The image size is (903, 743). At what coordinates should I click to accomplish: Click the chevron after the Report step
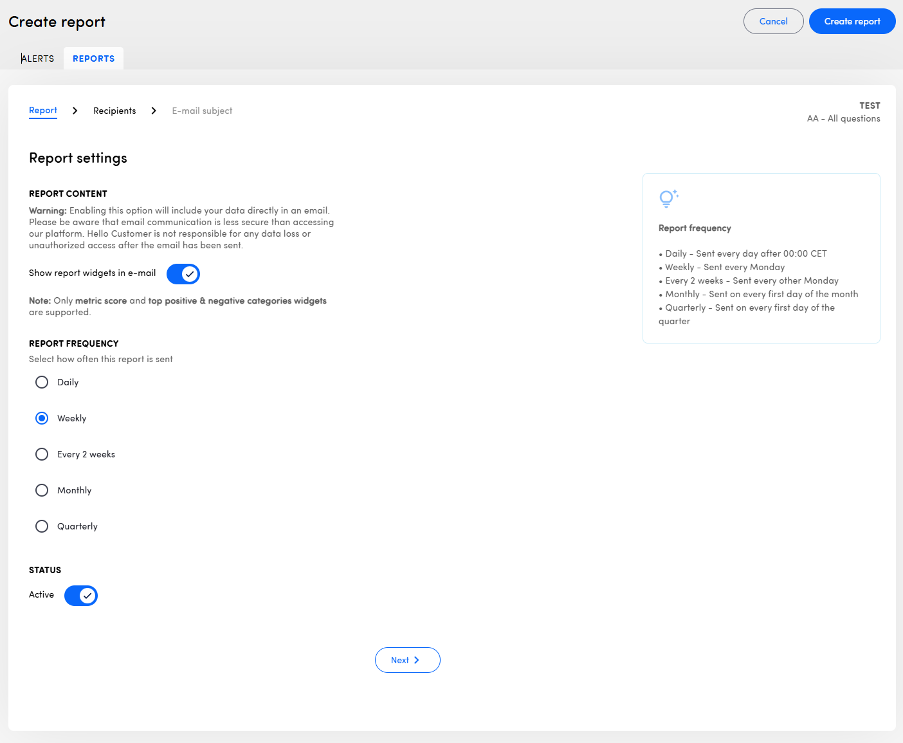point(75,111)
